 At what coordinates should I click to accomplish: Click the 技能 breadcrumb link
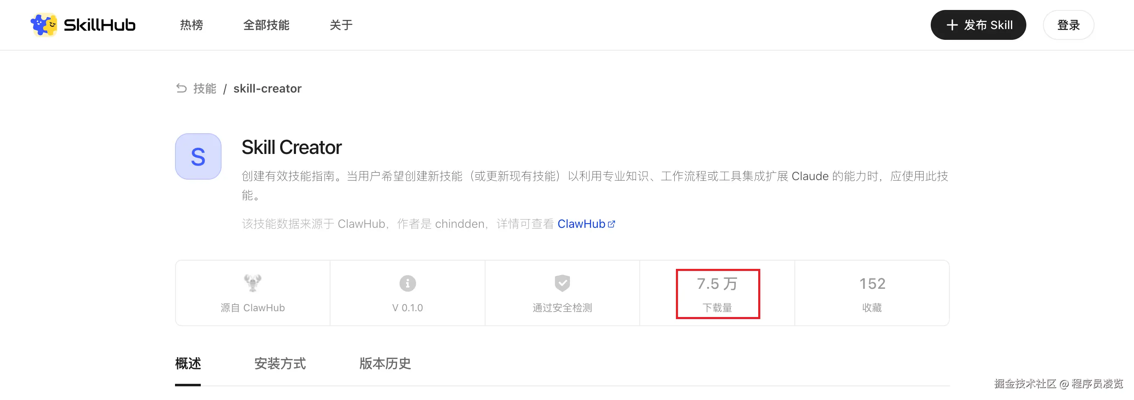click(x=205, y=88)
